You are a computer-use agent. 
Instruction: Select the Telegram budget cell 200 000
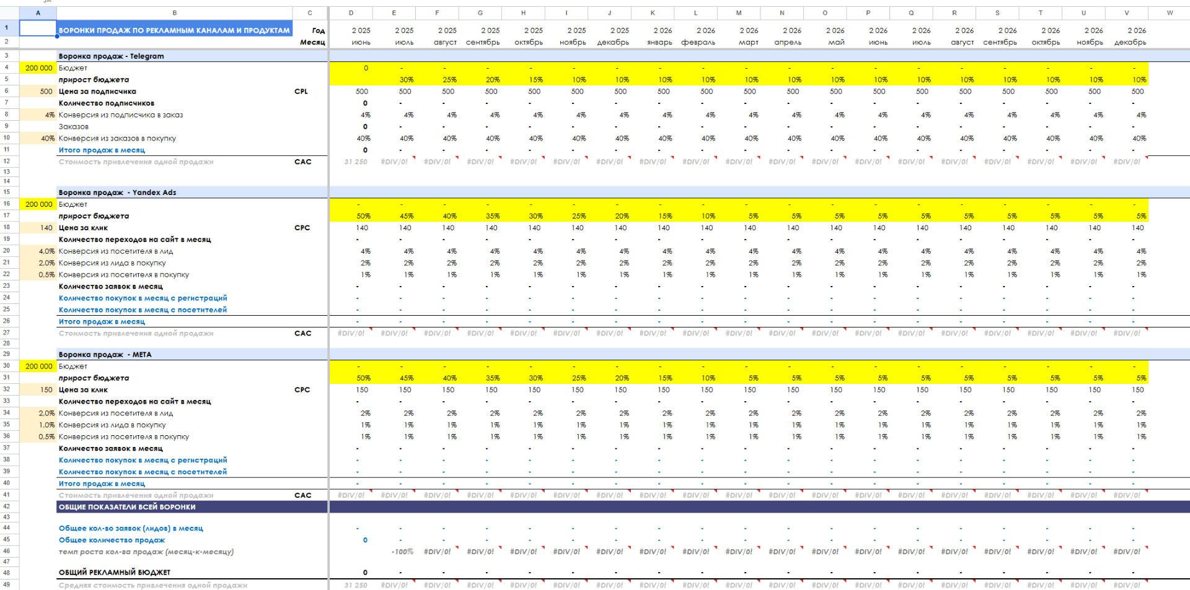click(38, 68)
